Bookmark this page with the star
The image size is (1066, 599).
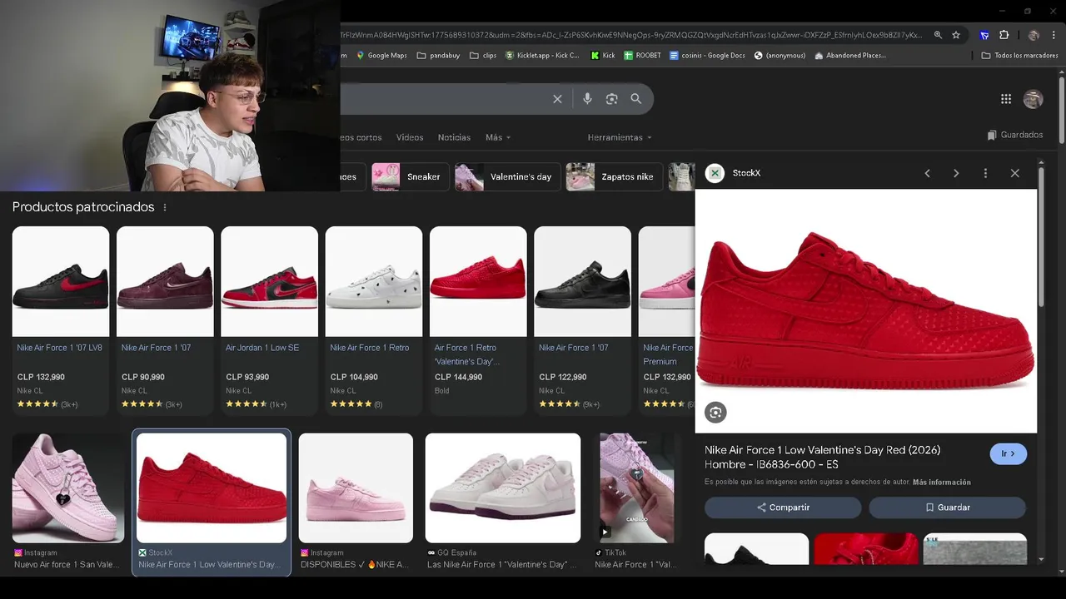(x=956, y=35)
